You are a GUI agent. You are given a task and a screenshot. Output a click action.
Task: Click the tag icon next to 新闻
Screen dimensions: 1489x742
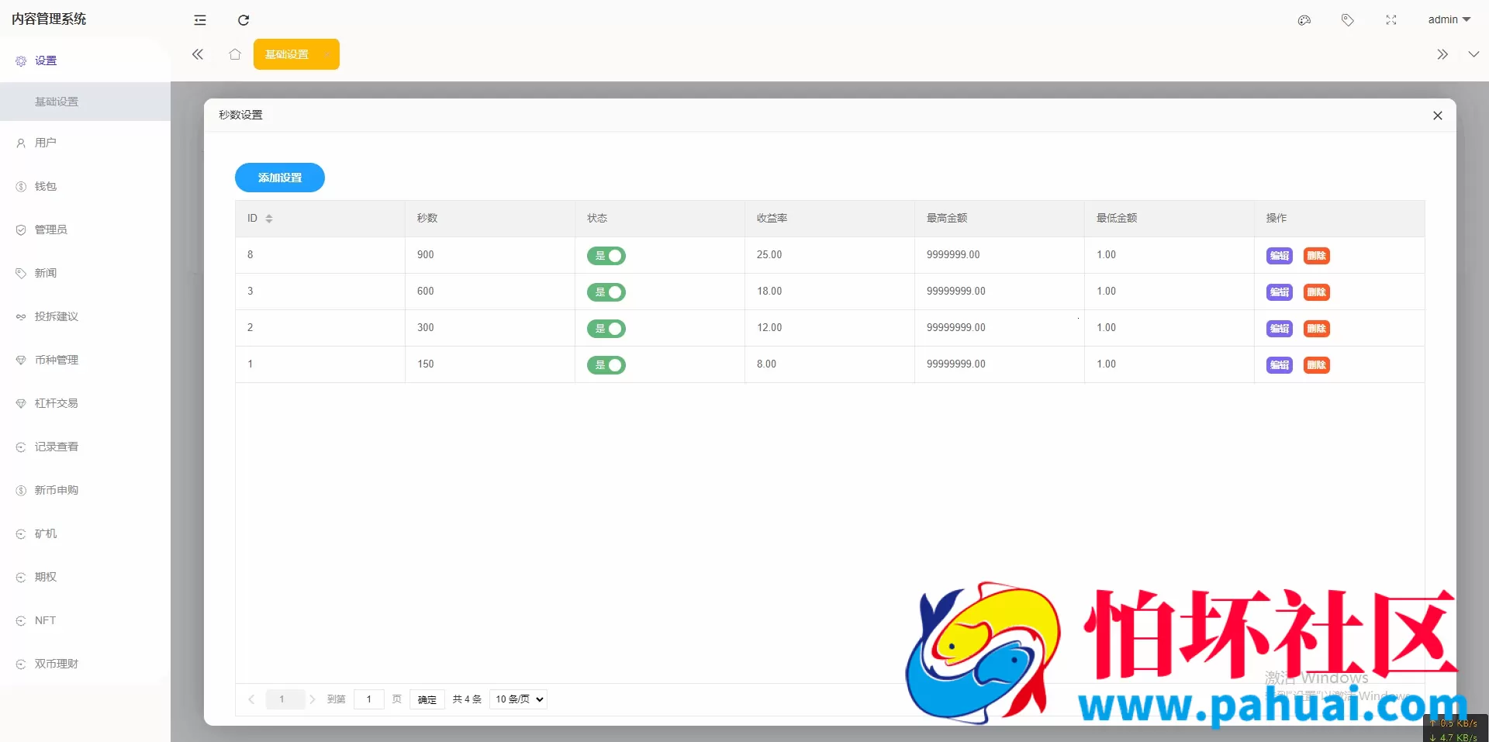point(21,274)
